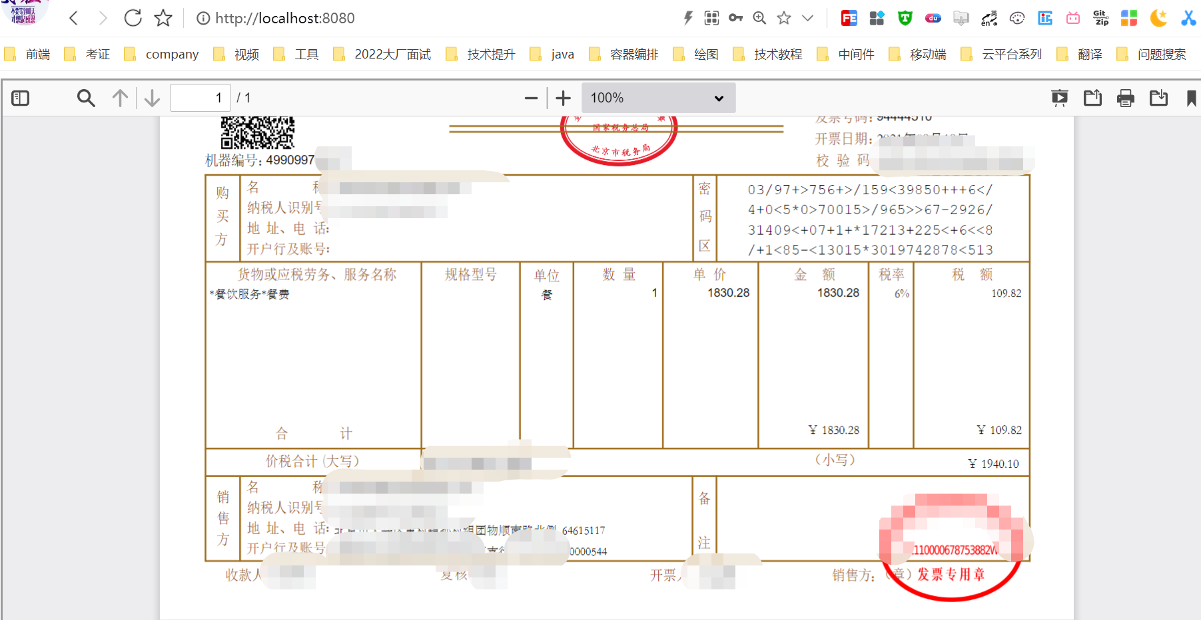This screenshot has height=620, width=1201.
Task: Click the page number input field
Action: [x=200, y=97]
